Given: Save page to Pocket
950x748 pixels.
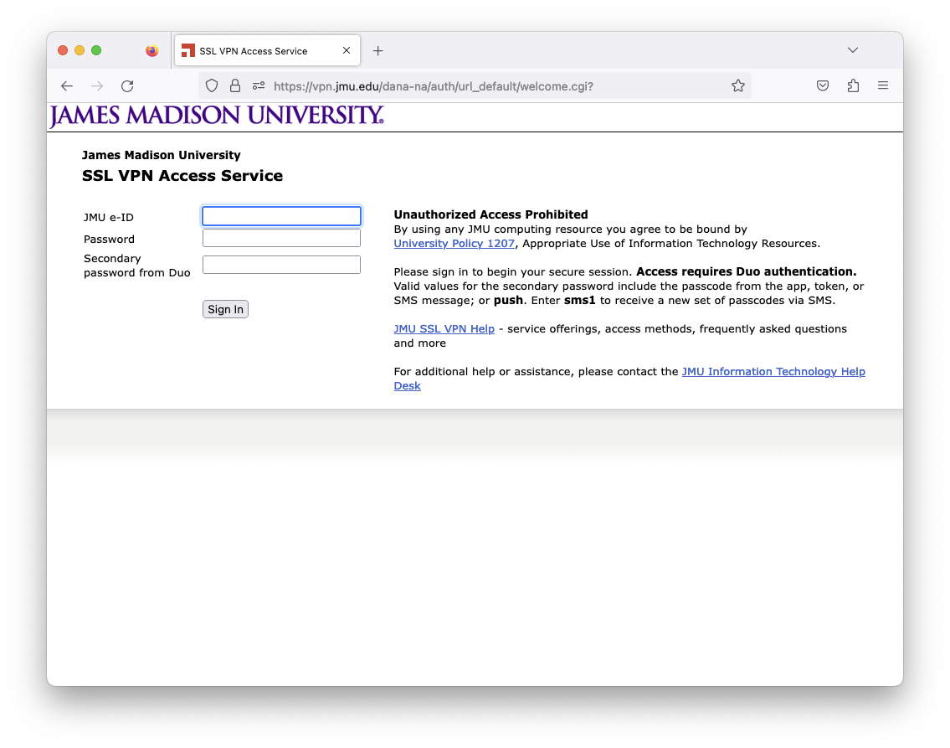Looking at the screenshot, I should pos(823,86).
